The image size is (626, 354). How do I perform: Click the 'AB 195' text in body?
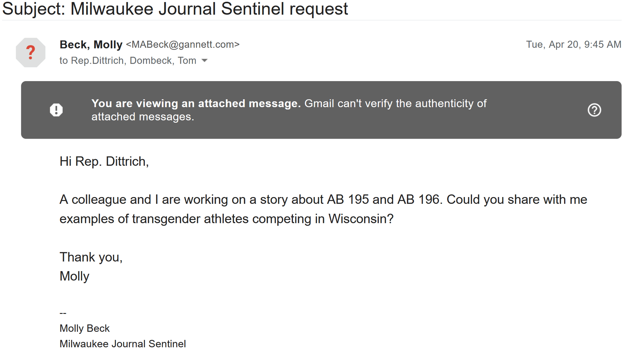pos(348,200)
